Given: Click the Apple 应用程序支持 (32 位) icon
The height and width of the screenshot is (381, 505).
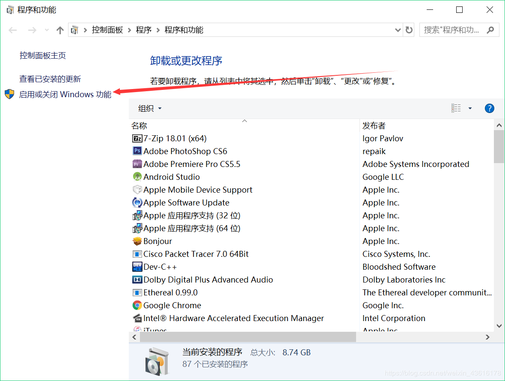Looking at the screenshot, I should pyautogui.click(x=137, y=215).
